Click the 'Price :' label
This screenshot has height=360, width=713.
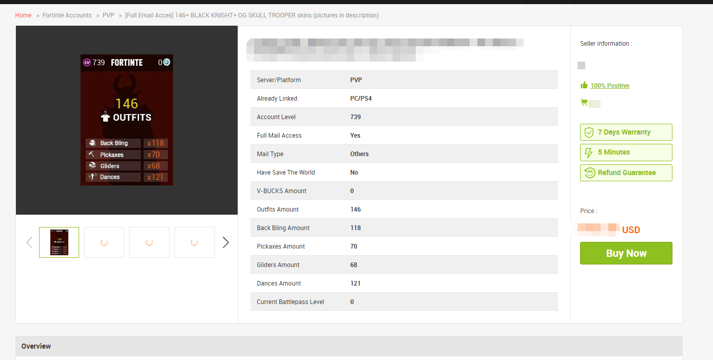click(589, 211)
